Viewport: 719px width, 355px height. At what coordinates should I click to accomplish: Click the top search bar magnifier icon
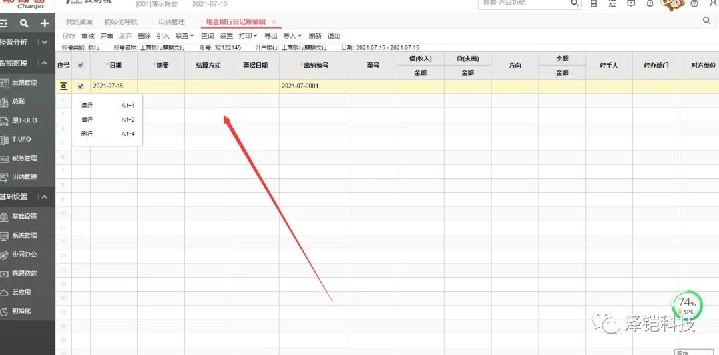pos(574,3)
